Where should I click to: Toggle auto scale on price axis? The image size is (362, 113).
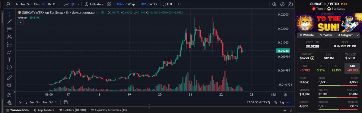[289, 102]
